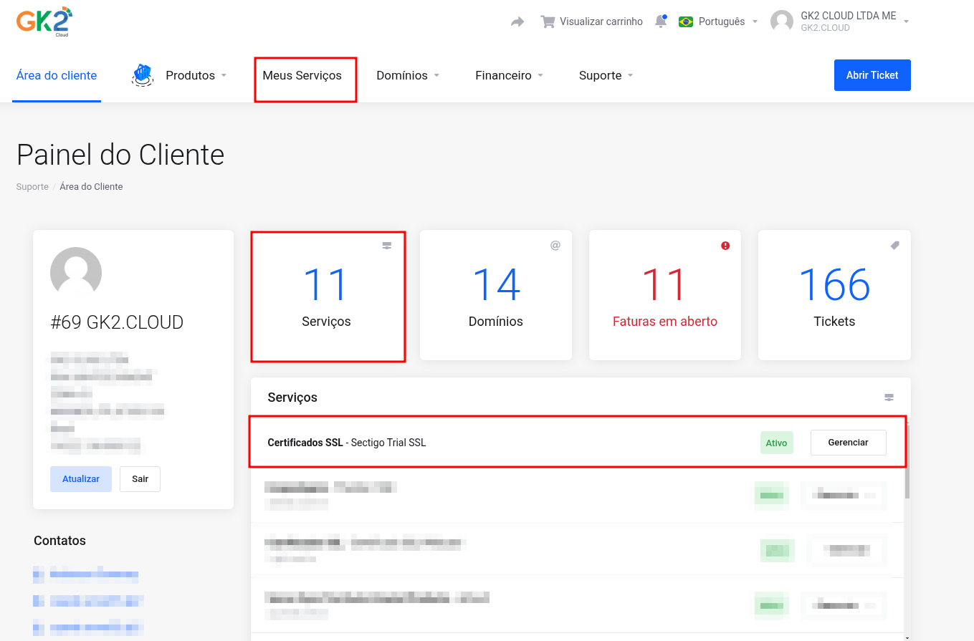The image size is (974, 641).
Task: Click the Produtos shopping bag icon
Action: [x=143, y=75]
